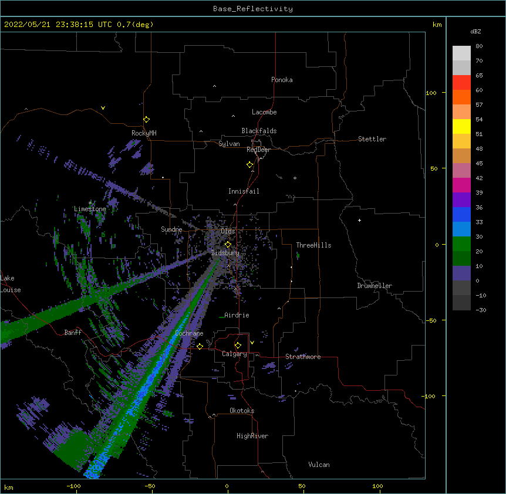Screen dimensions: 506x494
Task: Click the -100 tick on the bottom axis
Action: (73, 486)
